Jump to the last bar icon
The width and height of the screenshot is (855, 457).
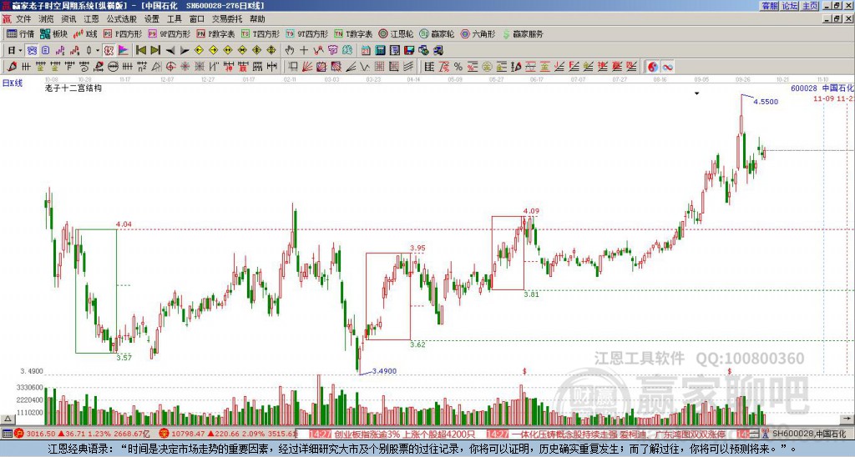155,50
